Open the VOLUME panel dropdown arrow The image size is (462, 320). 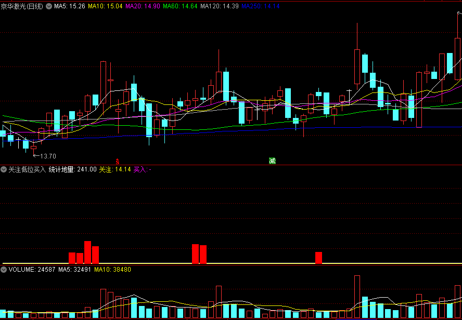tap(4, 270)
